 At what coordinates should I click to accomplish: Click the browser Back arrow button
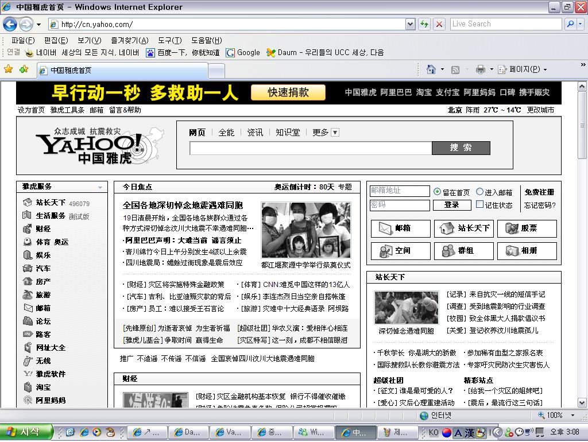[x=10, y=24]
